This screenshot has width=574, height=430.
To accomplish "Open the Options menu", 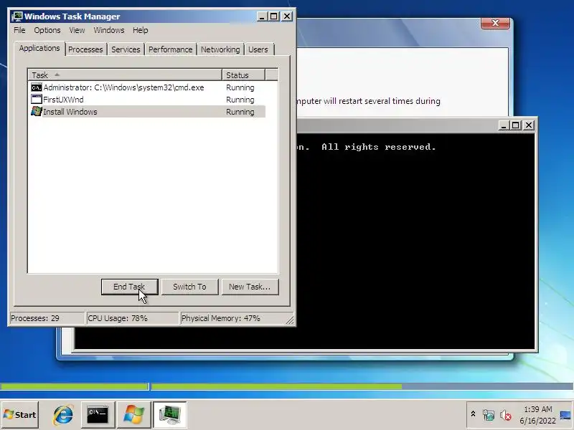I will pos(47,30).
